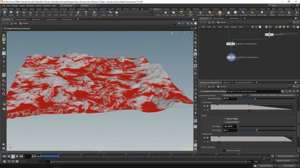Adjust Min Height slider
Image resolution: width=300 pixels, height=168 pixels.
click(266, 126)
